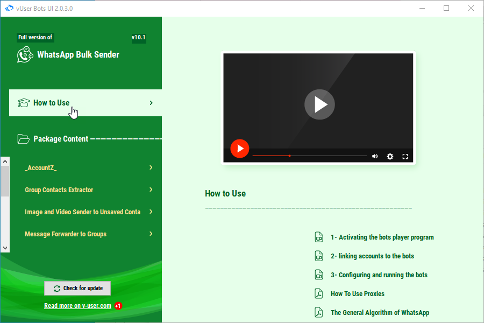Image resolution: width=484 pixels, height=323 pixels.
Task: Click the Package Content heading
Action: pos(61,139)
